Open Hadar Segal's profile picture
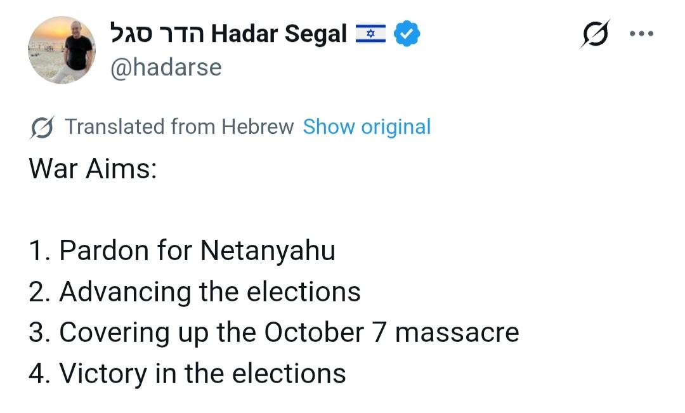Image resolution: width=685 pixels, height=413 pixels. tap(62, 50)
